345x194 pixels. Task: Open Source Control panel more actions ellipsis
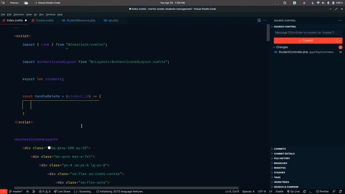pos(340,20)
